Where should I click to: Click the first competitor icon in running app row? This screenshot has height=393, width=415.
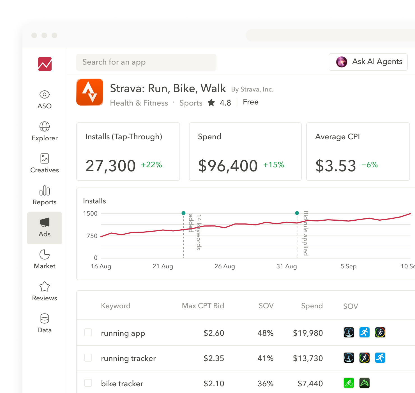349,332
